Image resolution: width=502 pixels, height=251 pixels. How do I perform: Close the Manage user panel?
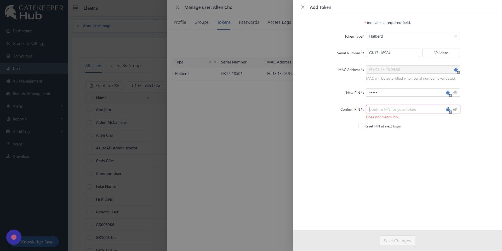coord(177,7)
